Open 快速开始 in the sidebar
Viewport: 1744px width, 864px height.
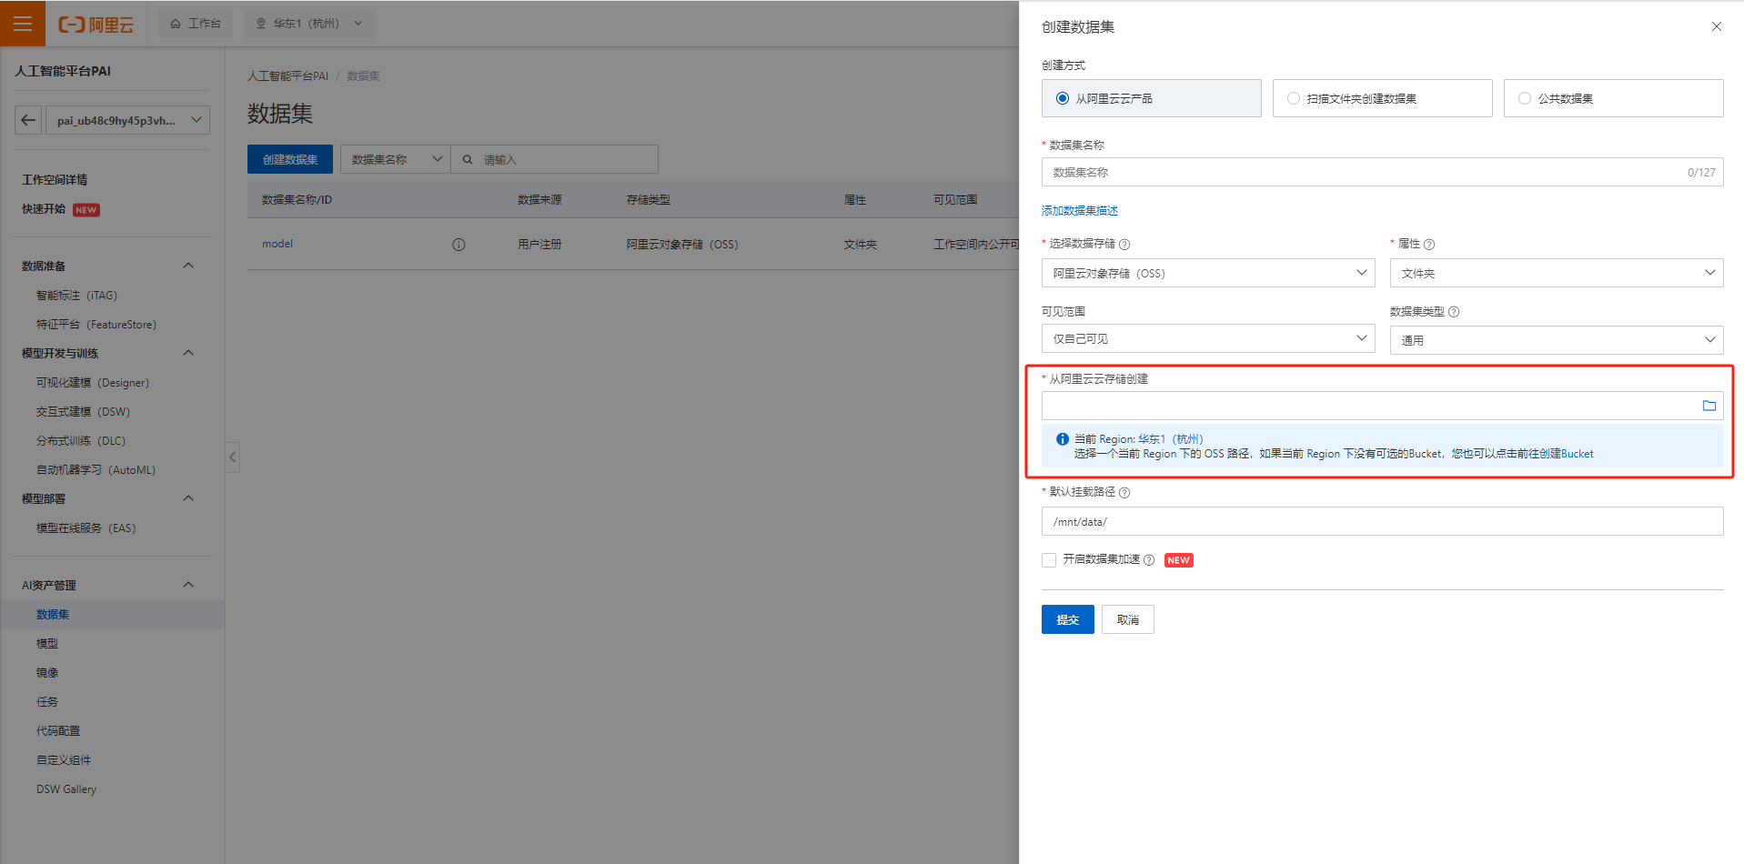click(x=44, y=209)
